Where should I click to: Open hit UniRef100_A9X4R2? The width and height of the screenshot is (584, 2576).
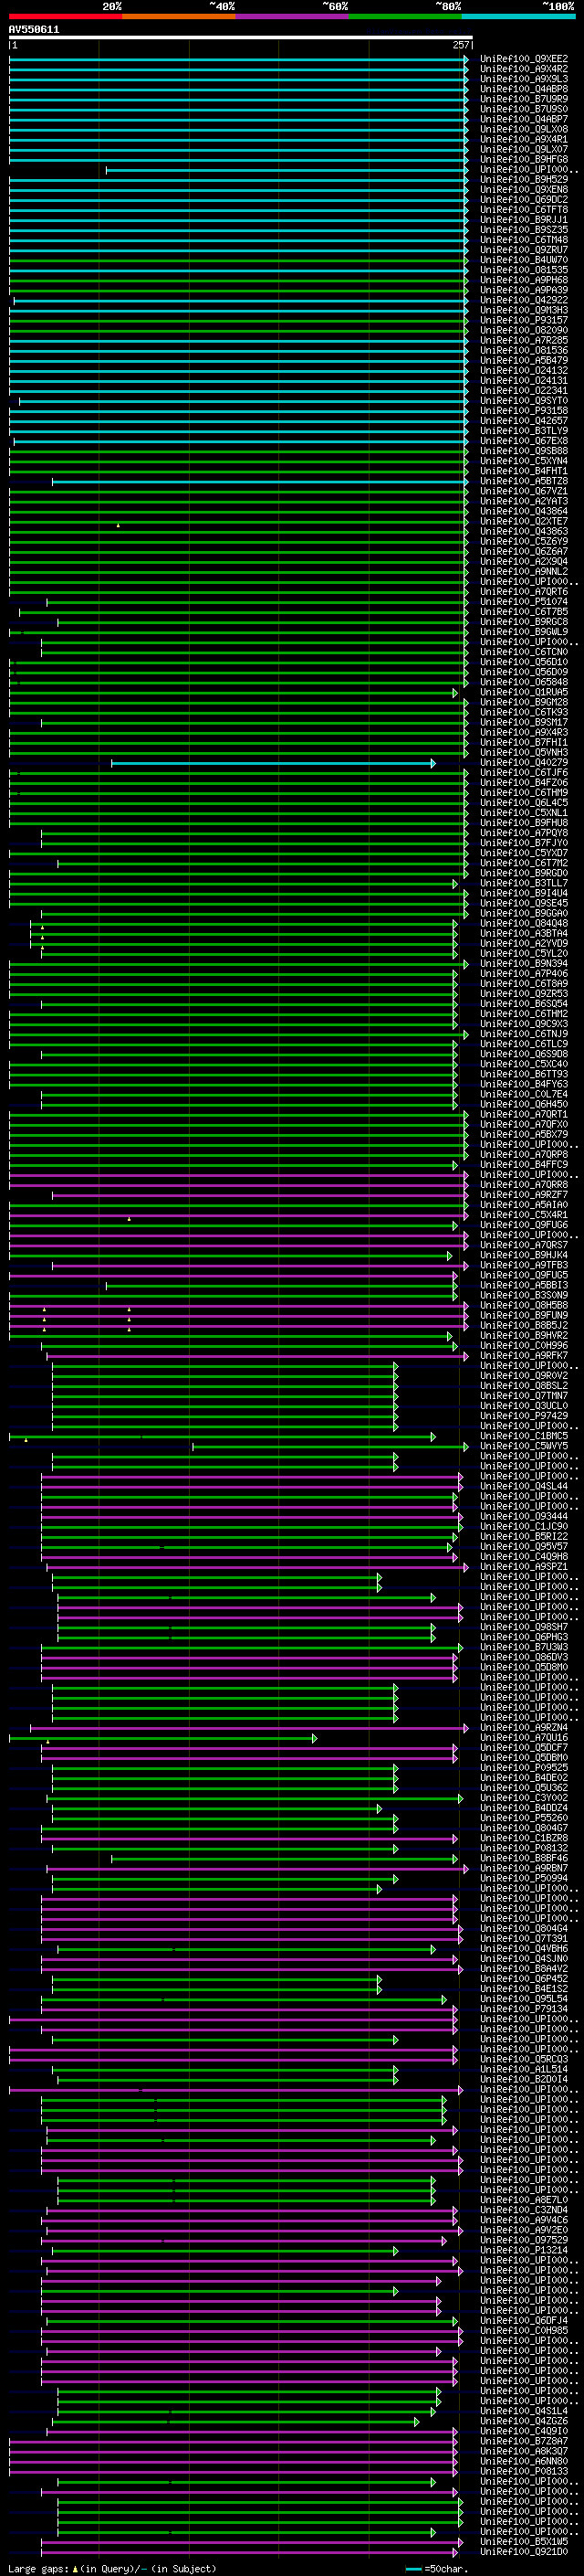tap(524, 69)
